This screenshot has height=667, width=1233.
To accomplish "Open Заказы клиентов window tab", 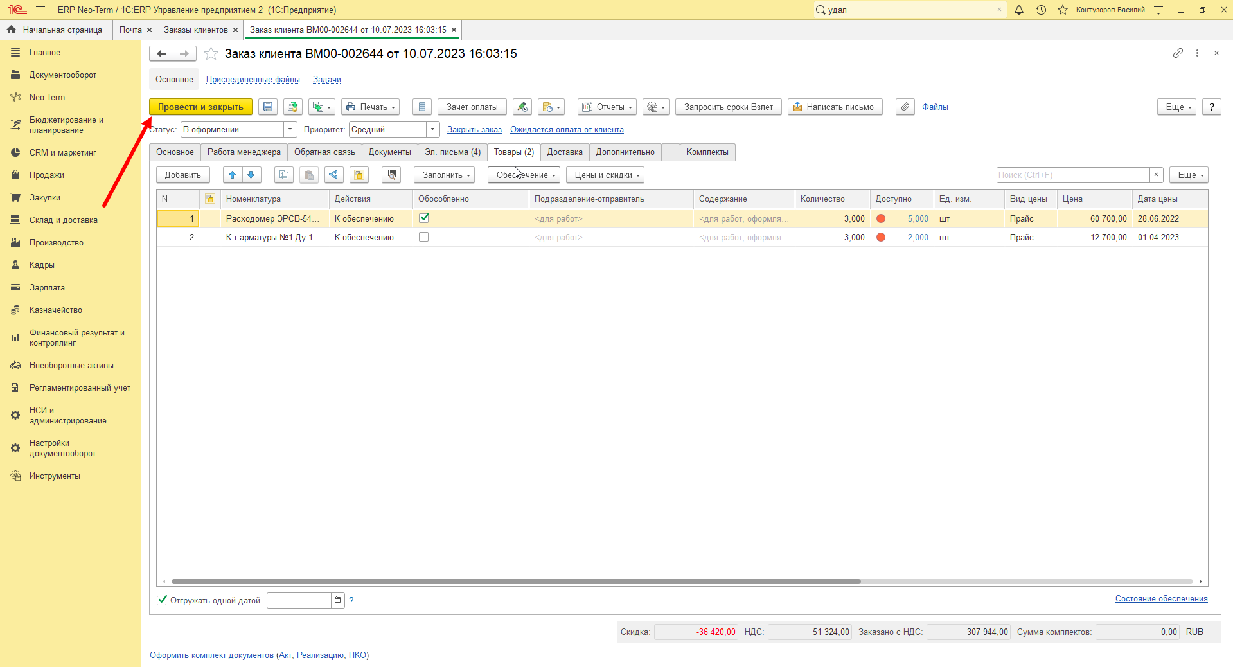I will pyautogui.click(x=196, y=30).
